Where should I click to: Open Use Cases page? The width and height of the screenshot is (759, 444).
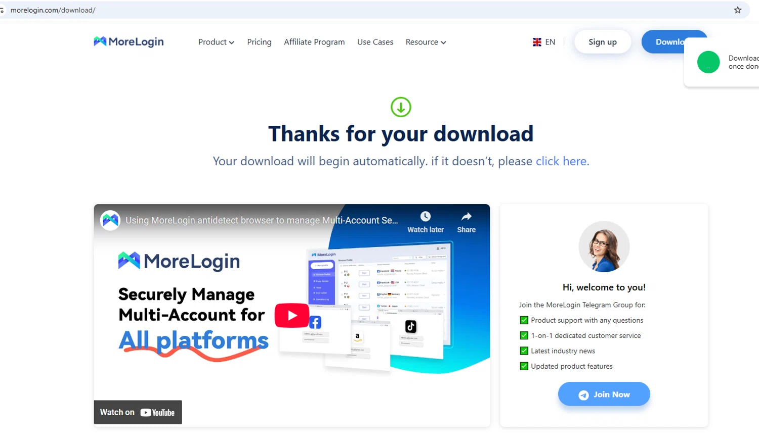[x=375, y=42]
